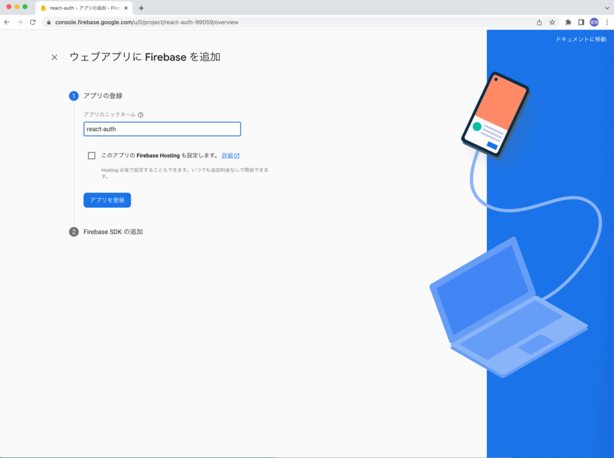Image resolution: width=614 pixels, height=458 pixels.
Task: Open the 詳細 details link
Action: [x=230, y=156]
